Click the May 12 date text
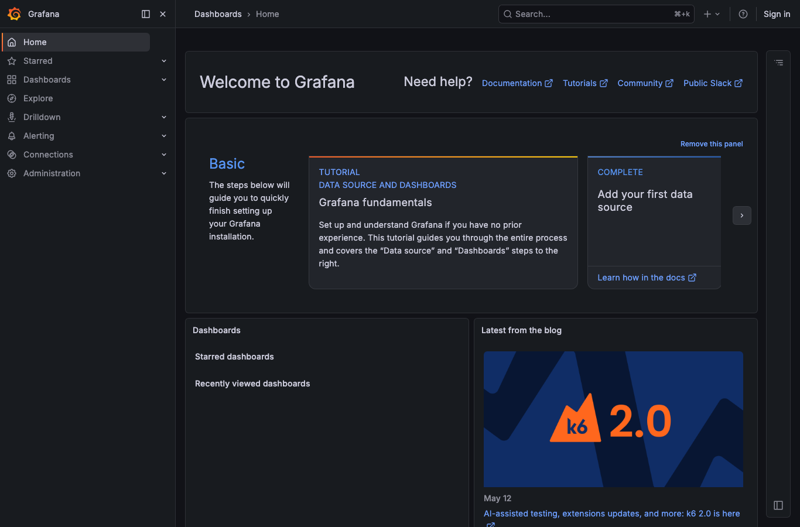The height and width of the screenshot is (527, 800). pyautogui.click(x=497, y=498)
